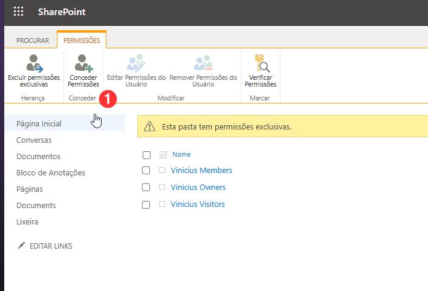Select the Permissões ribbon tab

[82, 41]
